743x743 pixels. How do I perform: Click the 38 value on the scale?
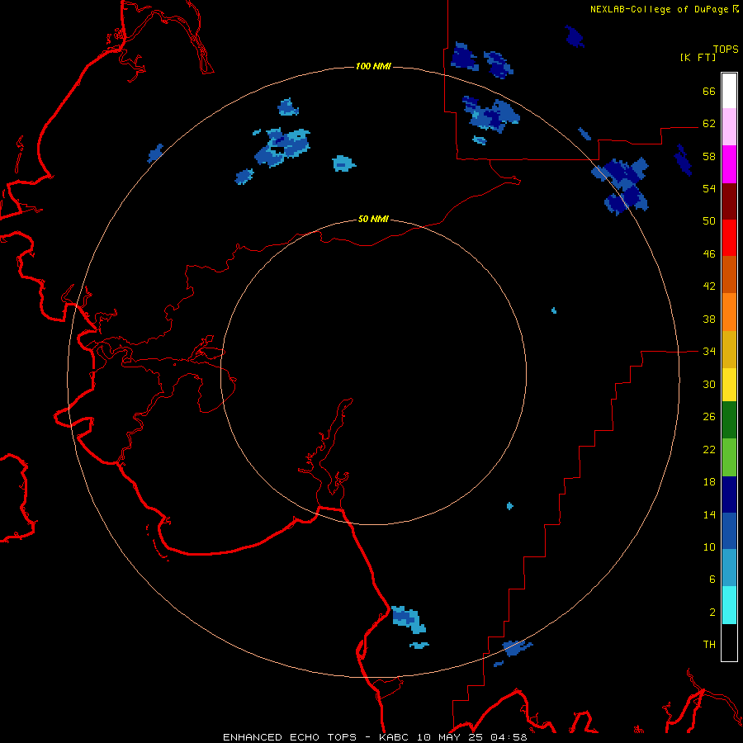pos(709,319)
